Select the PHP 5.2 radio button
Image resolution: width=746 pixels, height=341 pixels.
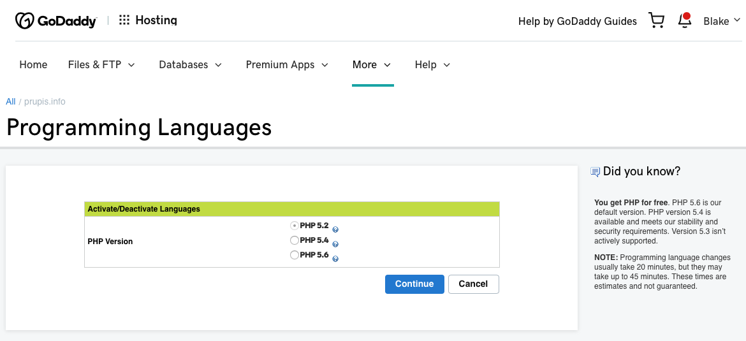[294, 226]
